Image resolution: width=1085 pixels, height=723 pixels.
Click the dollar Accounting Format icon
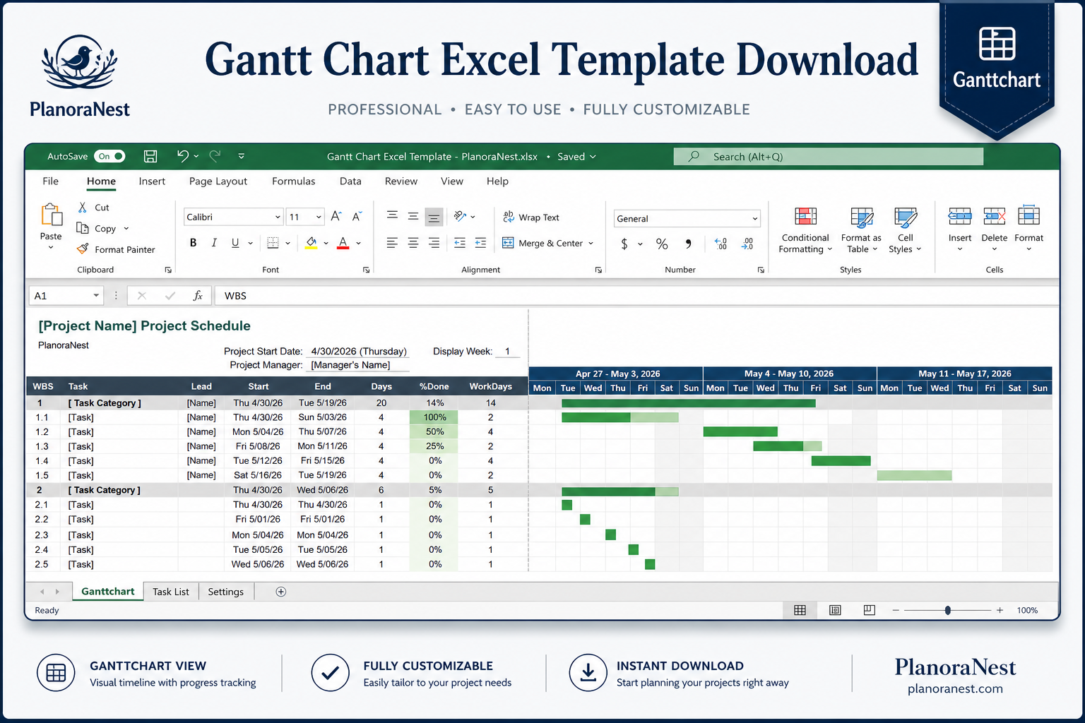624,244
